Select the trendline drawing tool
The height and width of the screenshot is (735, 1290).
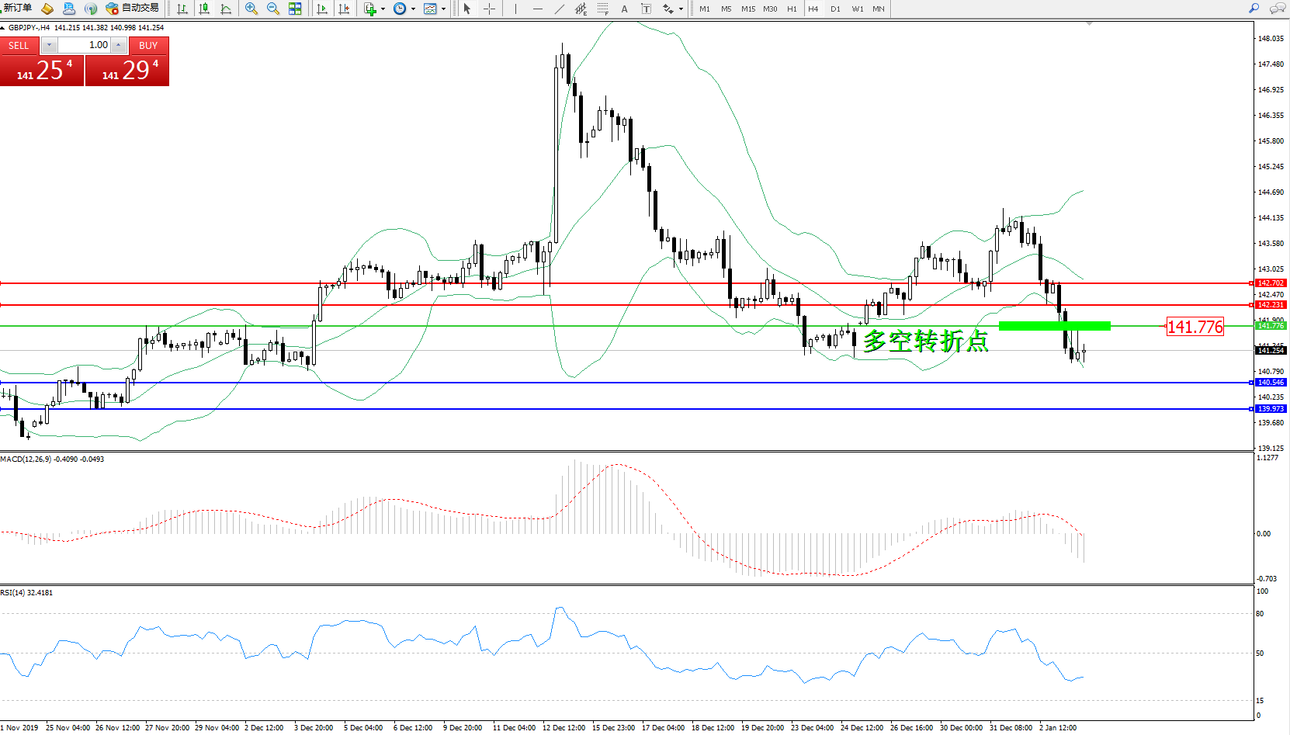pos(560,9)
